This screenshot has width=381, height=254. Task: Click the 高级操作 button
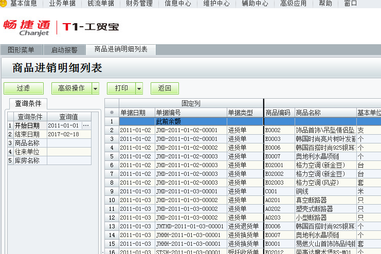[71, 88]
